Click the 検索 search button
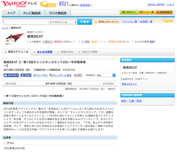This screenshot has width=177, height=153. click(85, 22)
